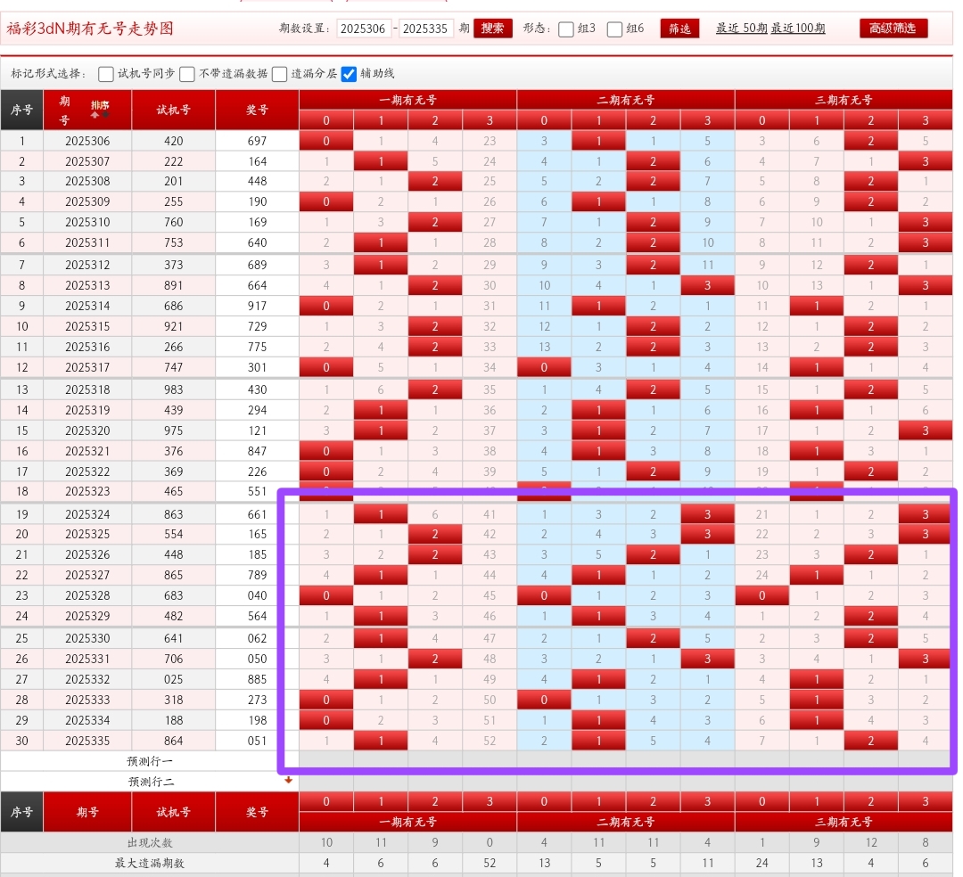The width and height of the screenshot is (963, 877).
Task: Check the 组3 form filter
Action: coord(566,29)
